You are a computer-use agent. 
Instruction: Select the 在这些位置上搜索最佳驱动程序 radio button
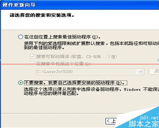pyautogui.click(x=21, y=37)
